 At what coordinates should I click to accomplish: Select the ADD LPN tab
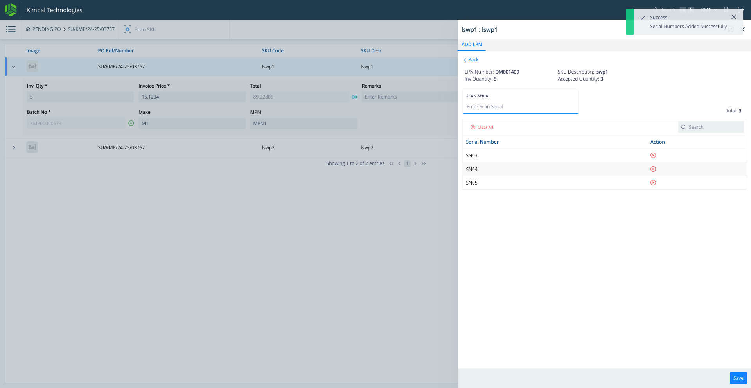tap(472, 45)
